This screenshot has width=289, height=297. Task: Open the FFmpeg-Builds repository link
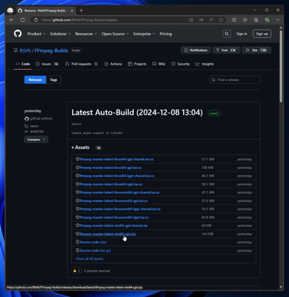tap(52, 50)
